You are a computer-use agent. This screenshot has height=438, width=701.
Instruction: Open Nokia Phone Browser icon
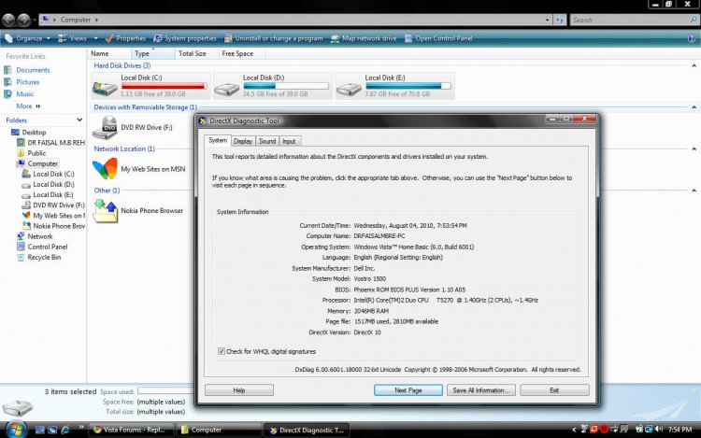tap(105, 211)
